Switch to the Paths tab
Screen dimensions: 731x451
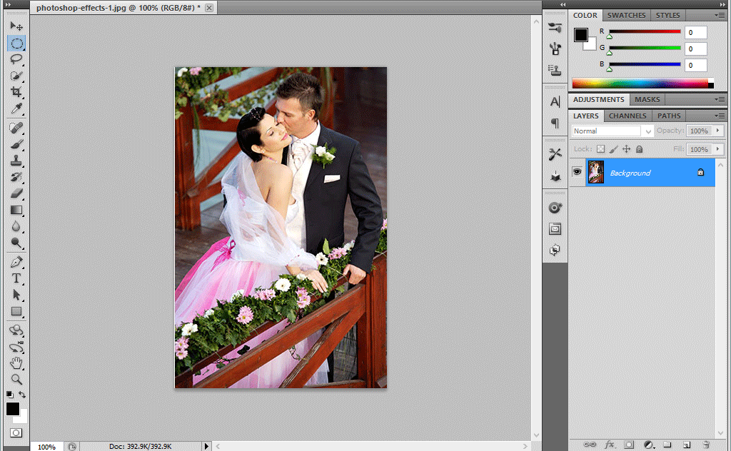[669, 116]
